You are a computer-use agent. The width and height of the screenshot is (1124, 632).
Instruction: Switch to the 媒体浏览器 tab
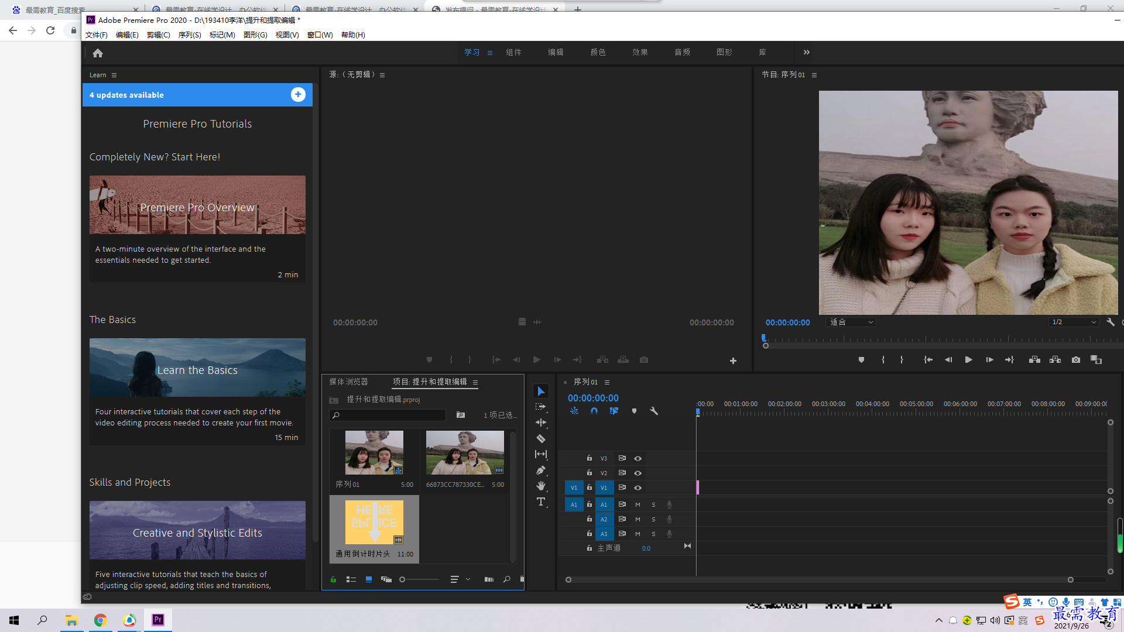[x=348, y=382]
